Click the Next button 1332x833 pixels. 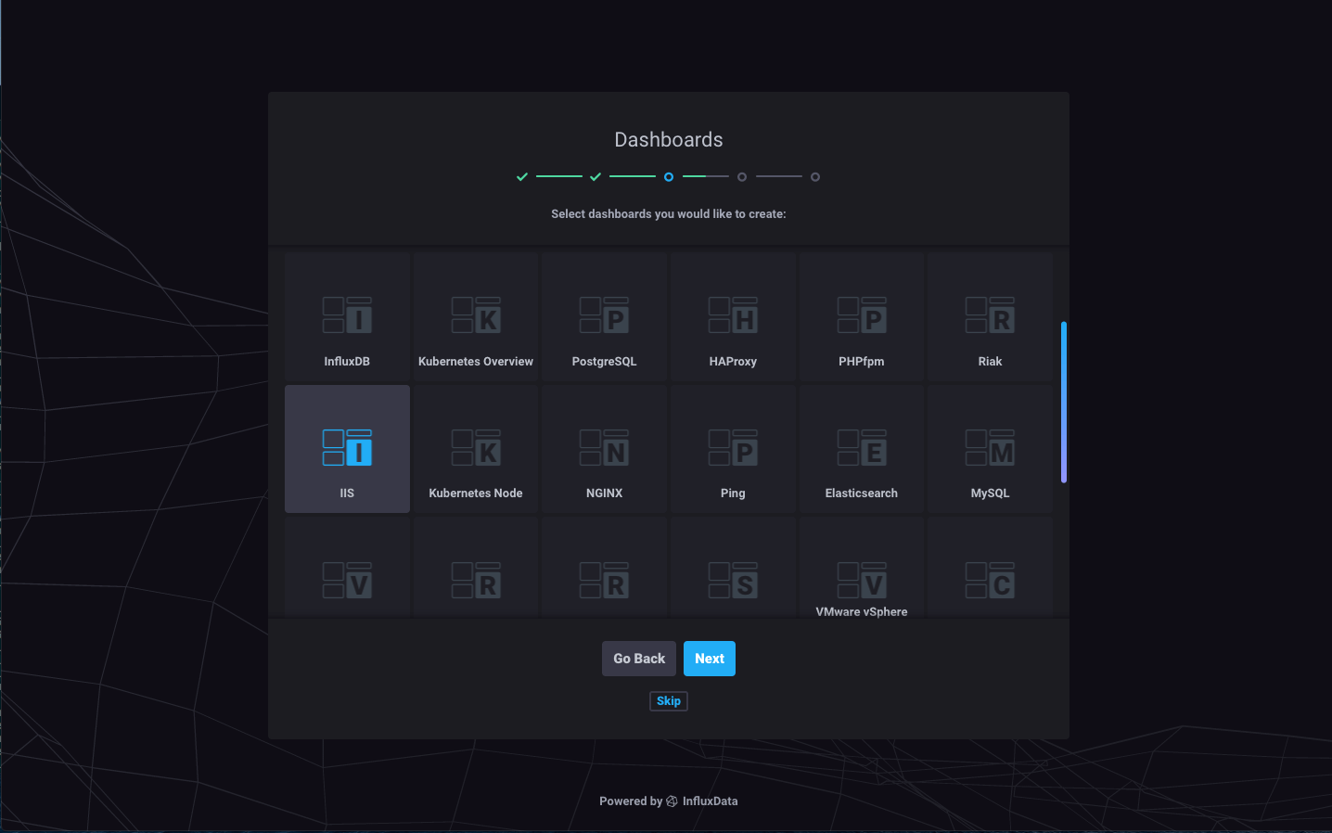(x=710, y=659)
